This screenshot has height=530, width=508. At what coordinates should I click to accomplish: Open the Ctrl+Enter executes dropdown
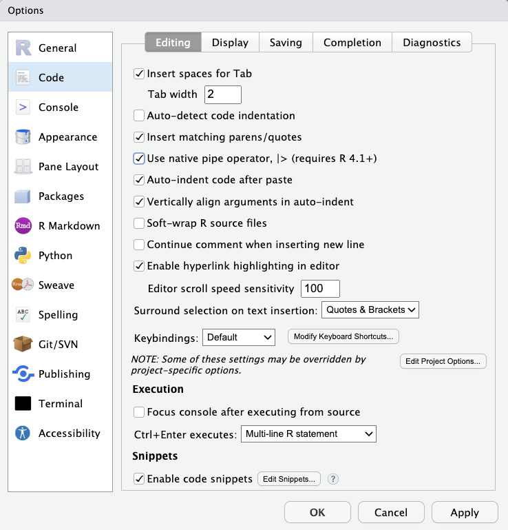coord(308,434)
